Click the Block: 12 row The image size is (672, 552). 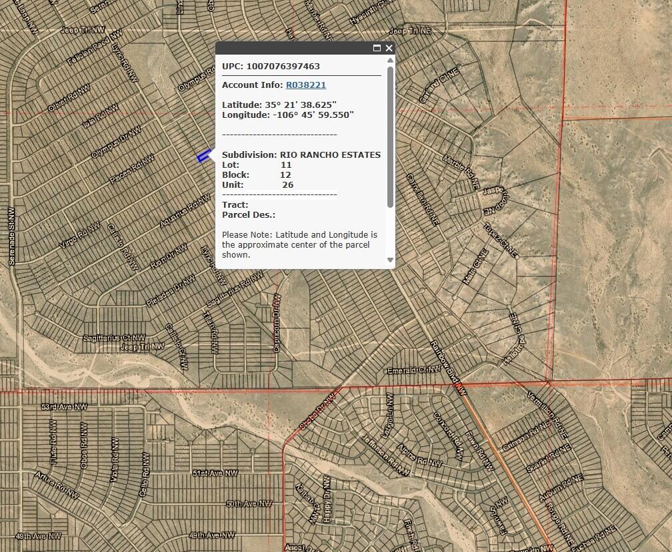tap(257, 174)
